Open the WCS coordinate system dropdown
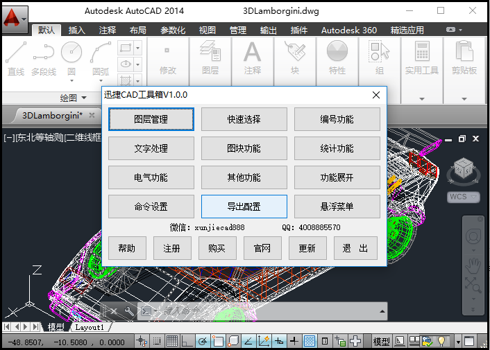Image resolution: width=490 pixels, height=350 pixels. [474, 197]
